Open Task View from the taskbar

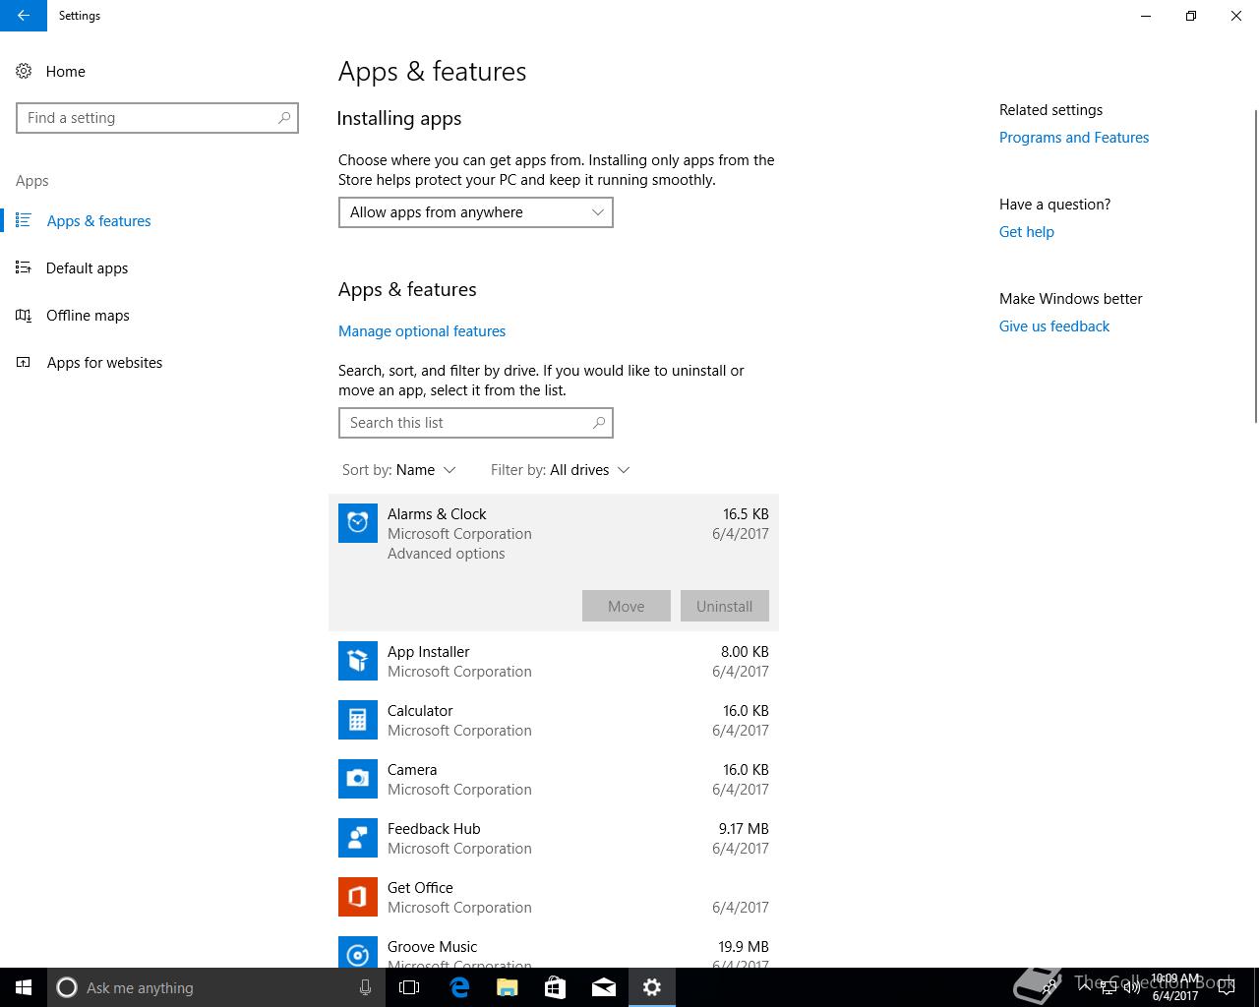point(409,987)
